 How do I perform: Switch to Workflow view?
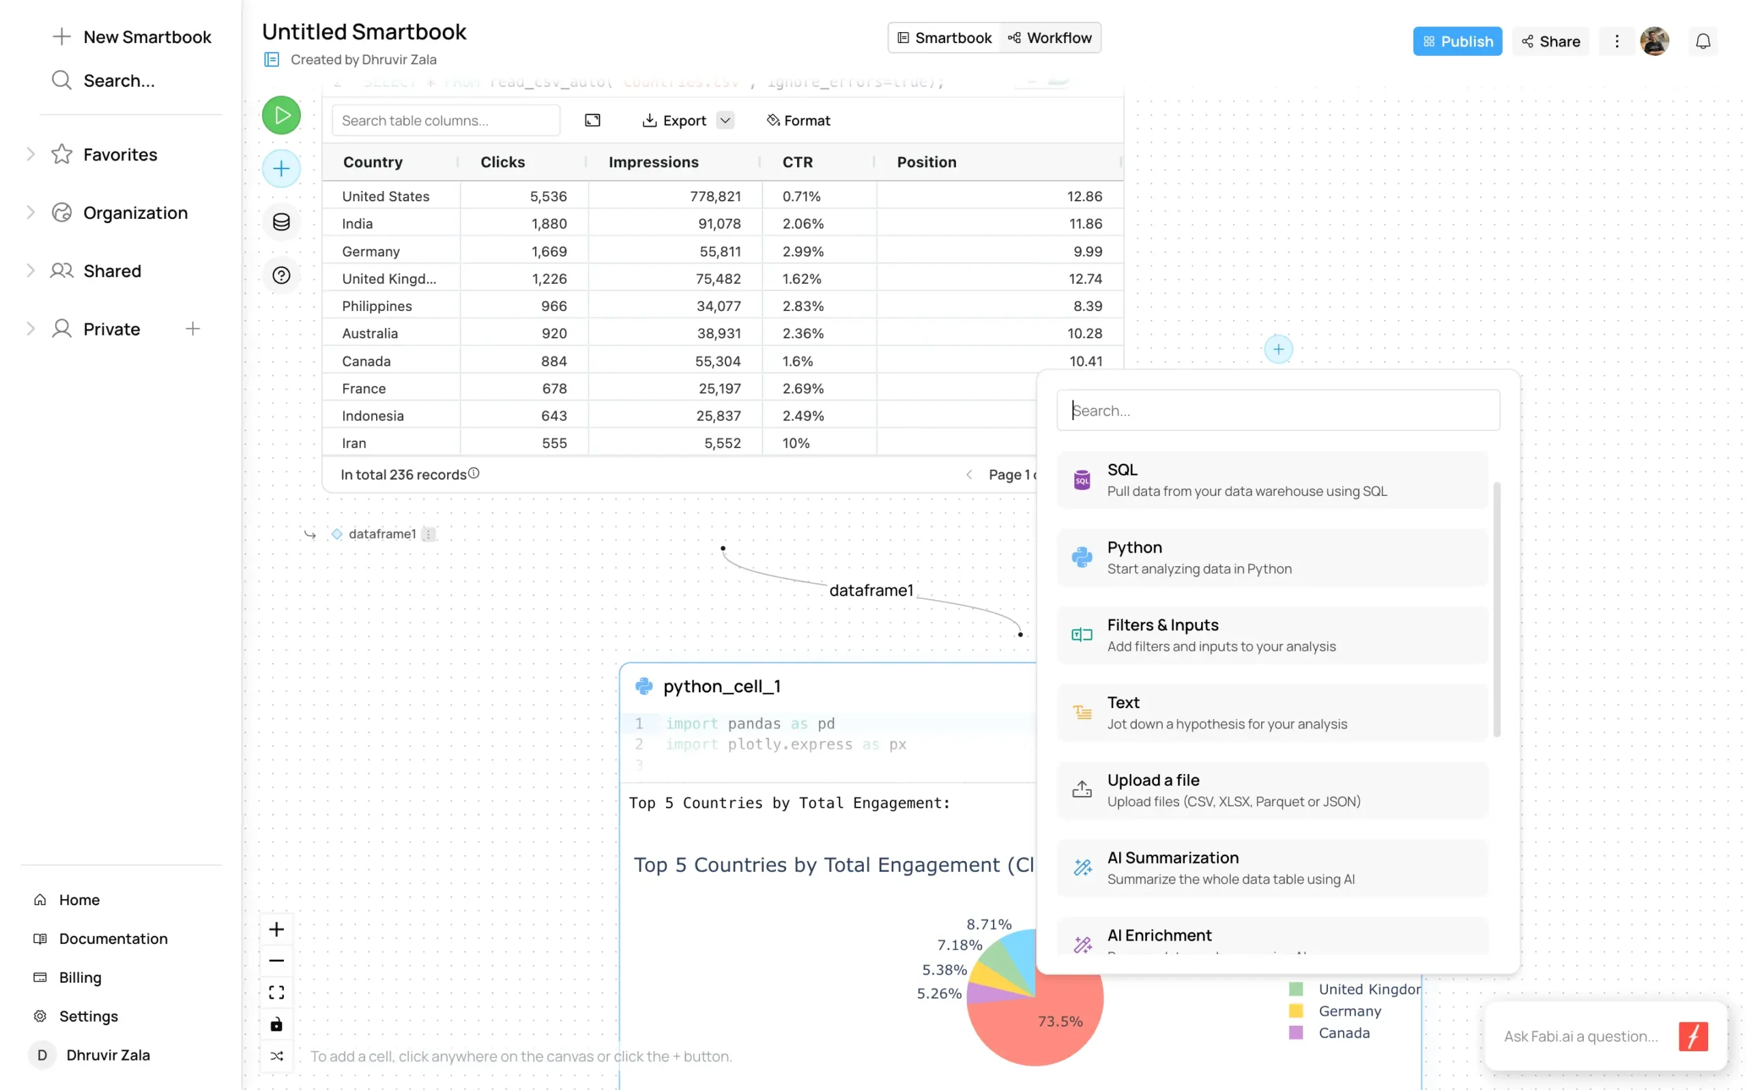1050,38
